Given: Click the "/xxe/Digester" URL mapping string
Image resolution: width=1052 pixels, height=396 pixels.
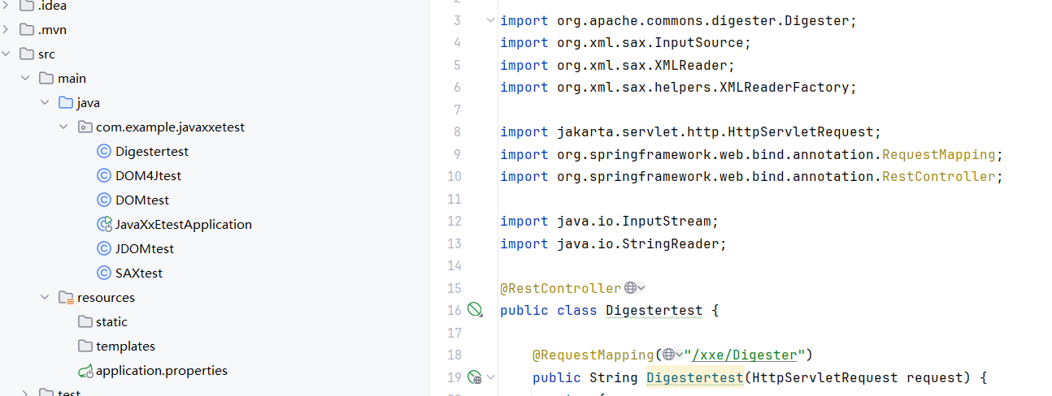Looking at the screenshot, I should click(746, 355).
